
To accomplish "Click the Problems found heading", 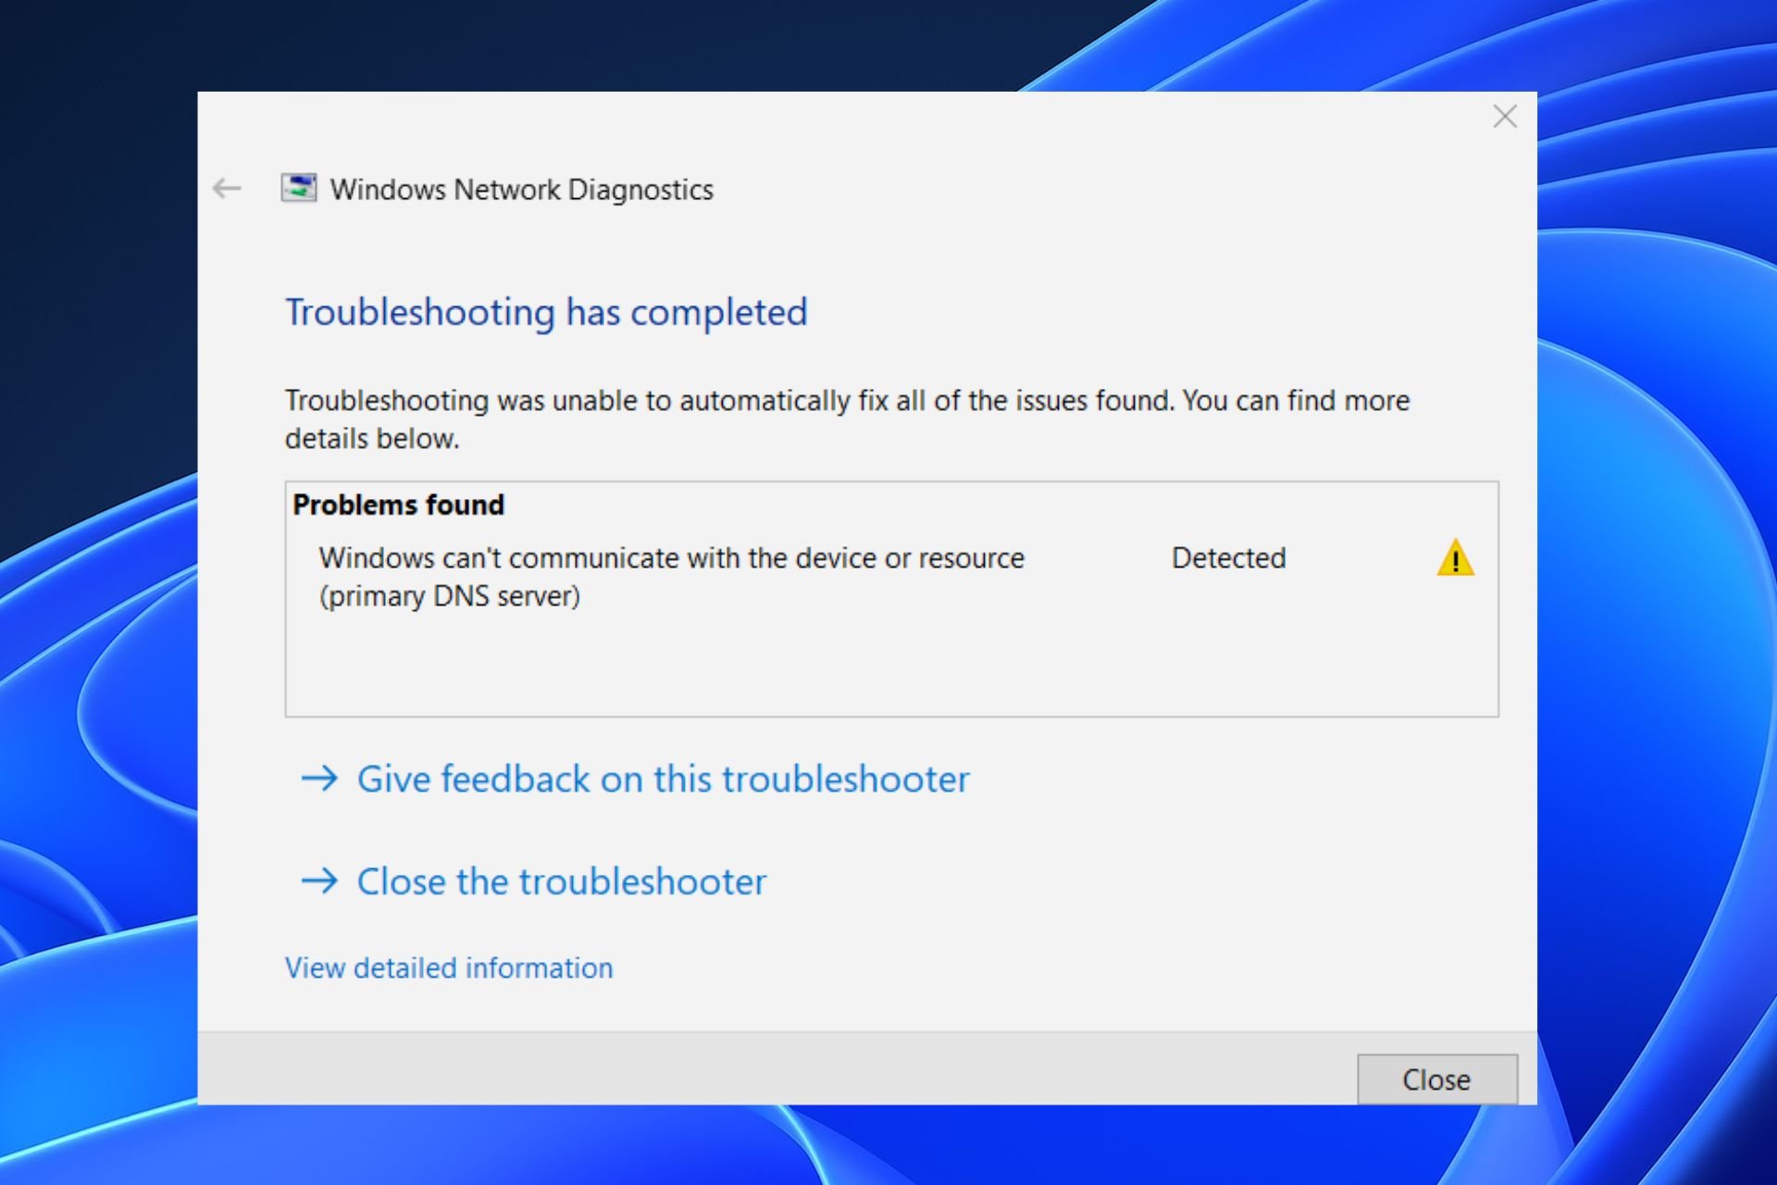I will [x=399, y=505].
